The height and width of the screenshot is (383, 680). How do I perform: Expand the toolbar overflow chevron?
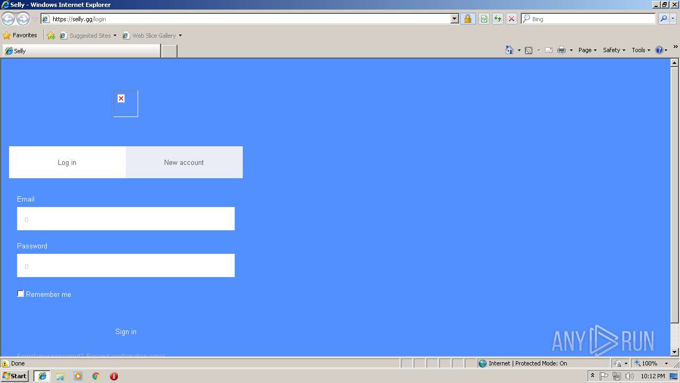tap(675, 47)
